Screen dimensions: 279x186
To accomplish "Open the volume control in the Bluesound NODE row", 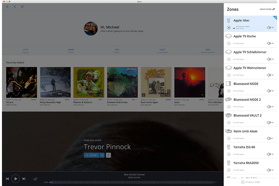I will click(269, 91).
